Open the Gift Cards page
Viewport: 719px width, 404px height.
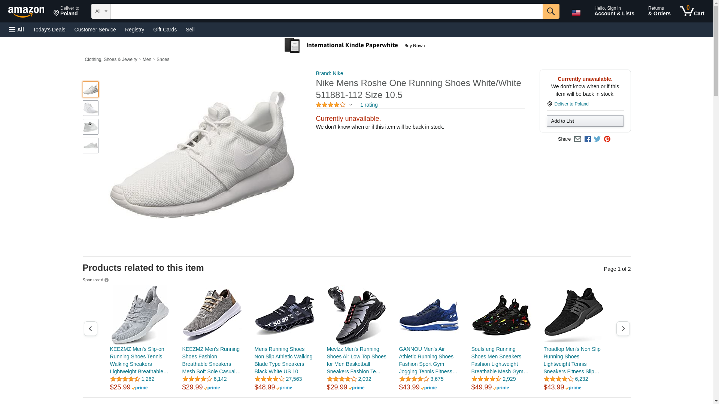coord(165,30)
